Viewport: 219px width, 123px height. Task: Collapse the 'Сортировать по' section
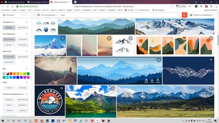click(x=27, y=22)
